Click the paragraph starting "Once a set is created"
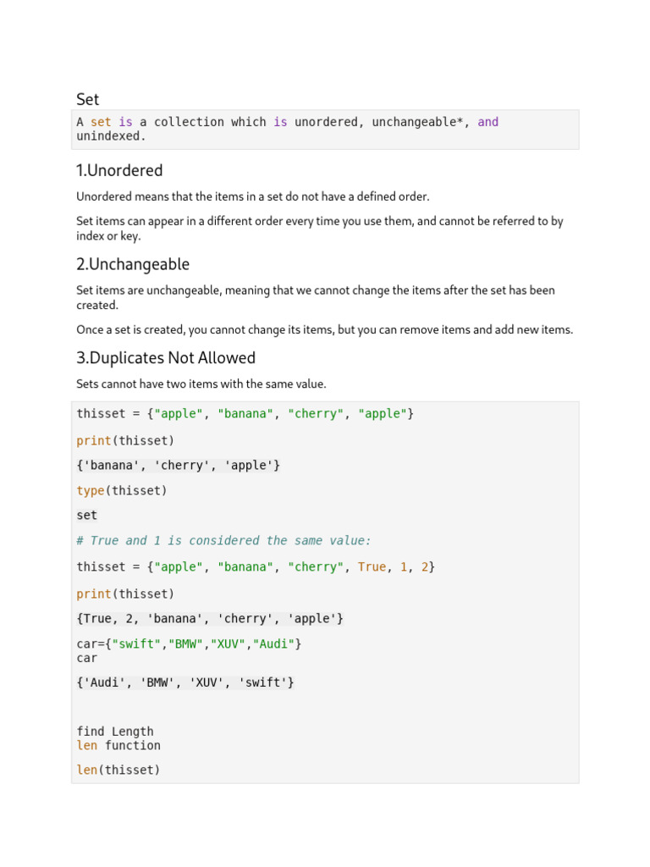This screenshot has width=650, height=867. click(324, 329)
